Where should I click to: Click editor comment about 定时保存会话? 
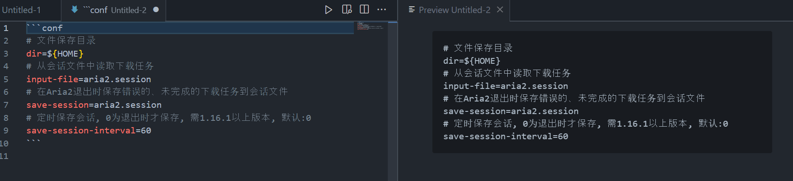coord(168,118)
